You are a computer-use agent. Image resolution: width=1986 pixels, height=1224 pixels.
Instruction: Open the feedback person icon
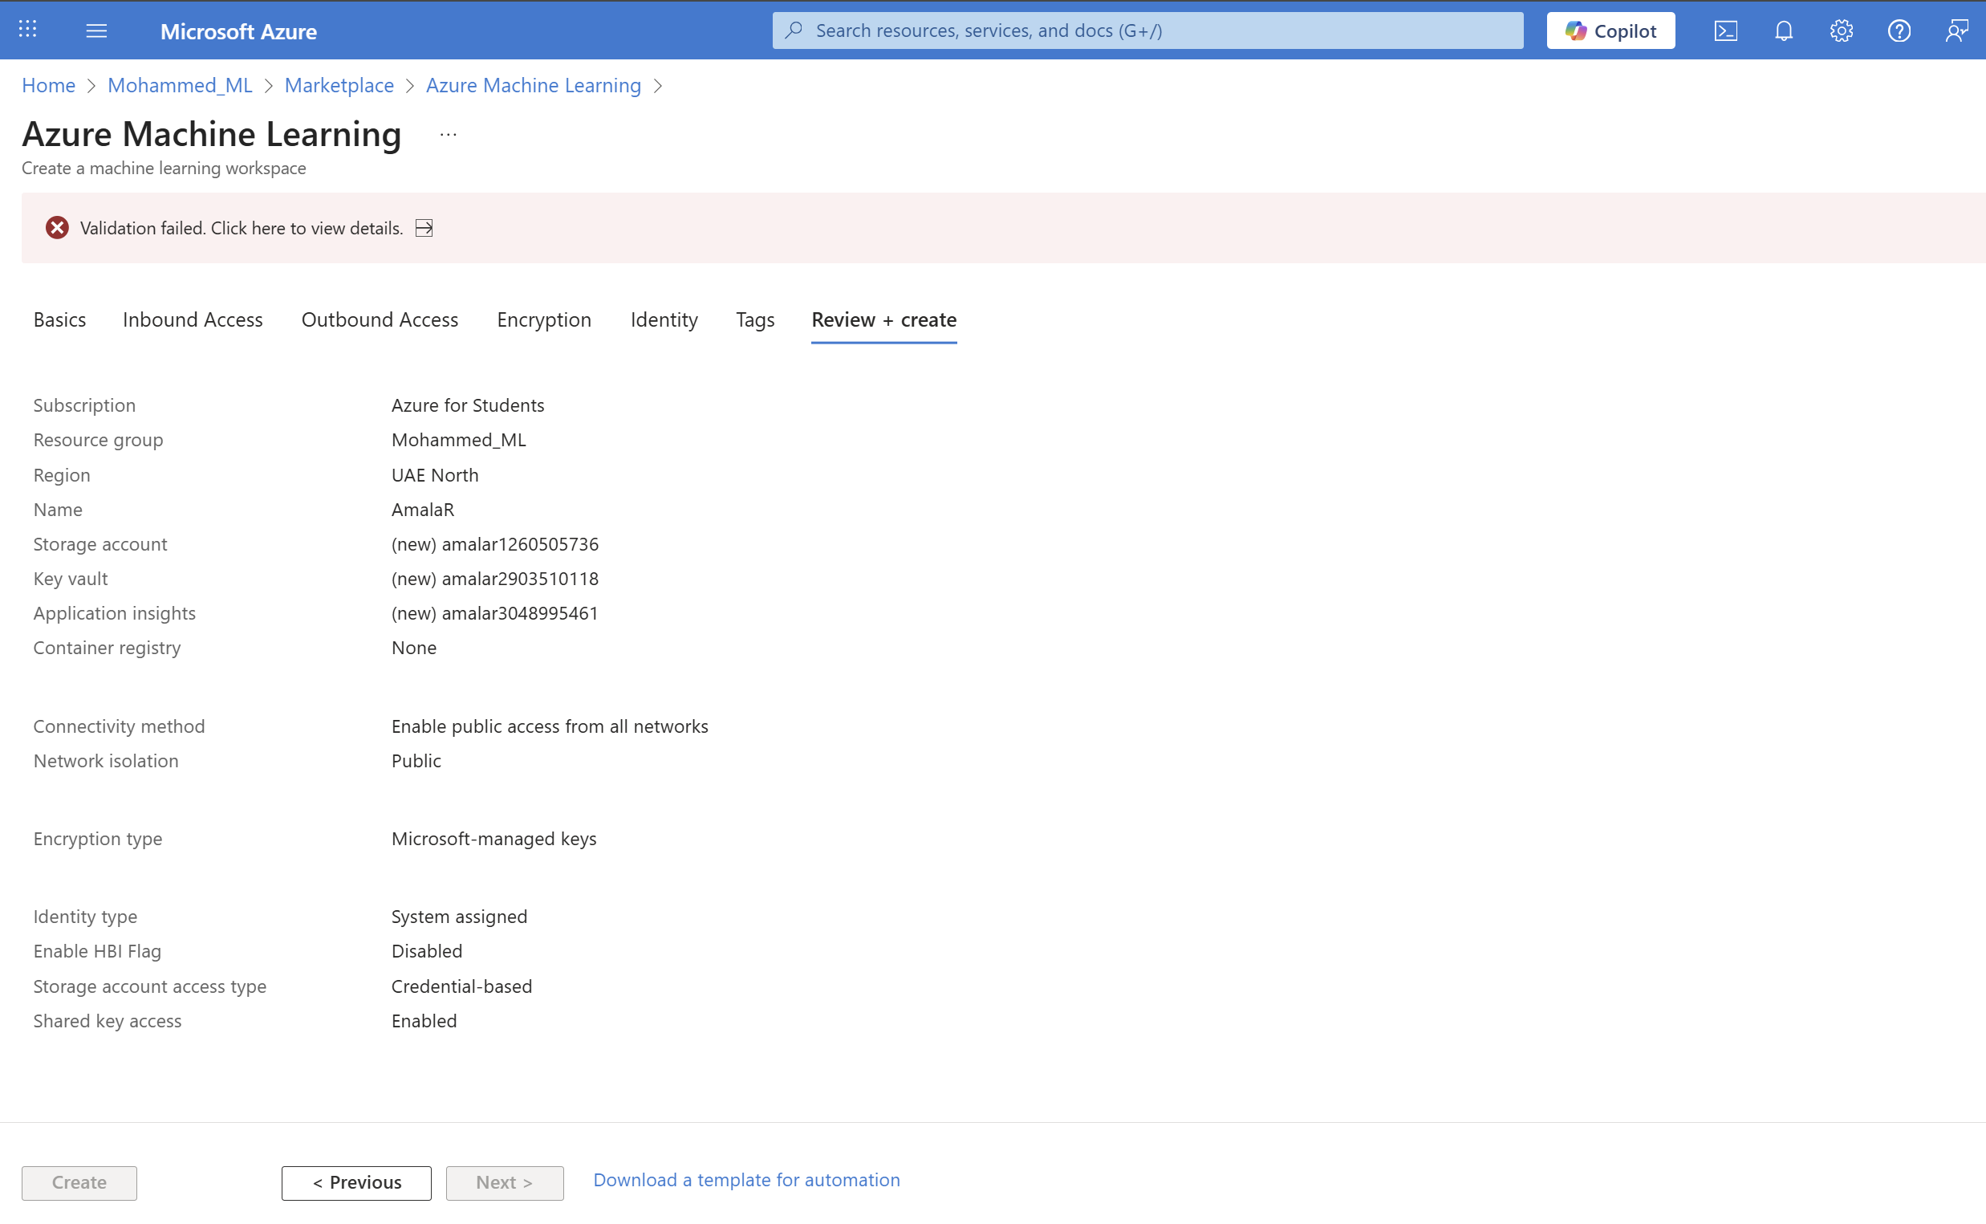(1957, 30)
